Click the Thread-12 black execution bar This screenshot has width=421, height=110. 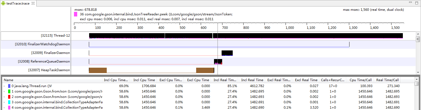click(x=246, y=36)
